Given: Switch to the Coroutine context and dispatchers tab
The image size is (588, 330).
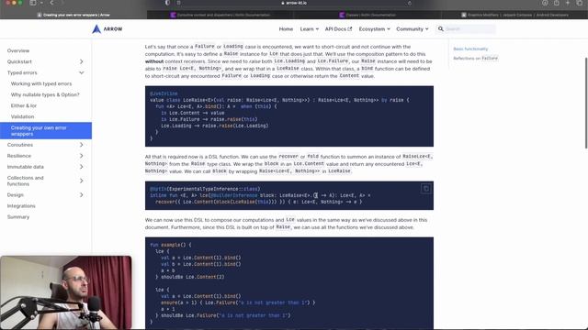Looking at the screenshot, I should [220, 15].
